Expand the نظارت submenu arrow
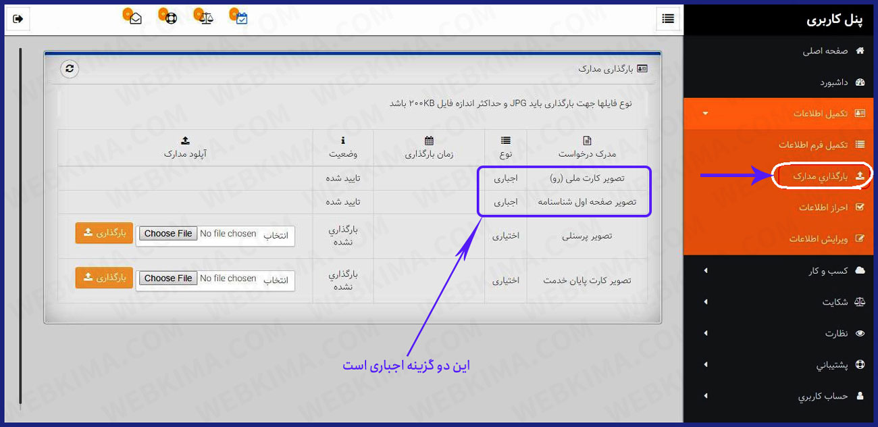 (706, 333)
